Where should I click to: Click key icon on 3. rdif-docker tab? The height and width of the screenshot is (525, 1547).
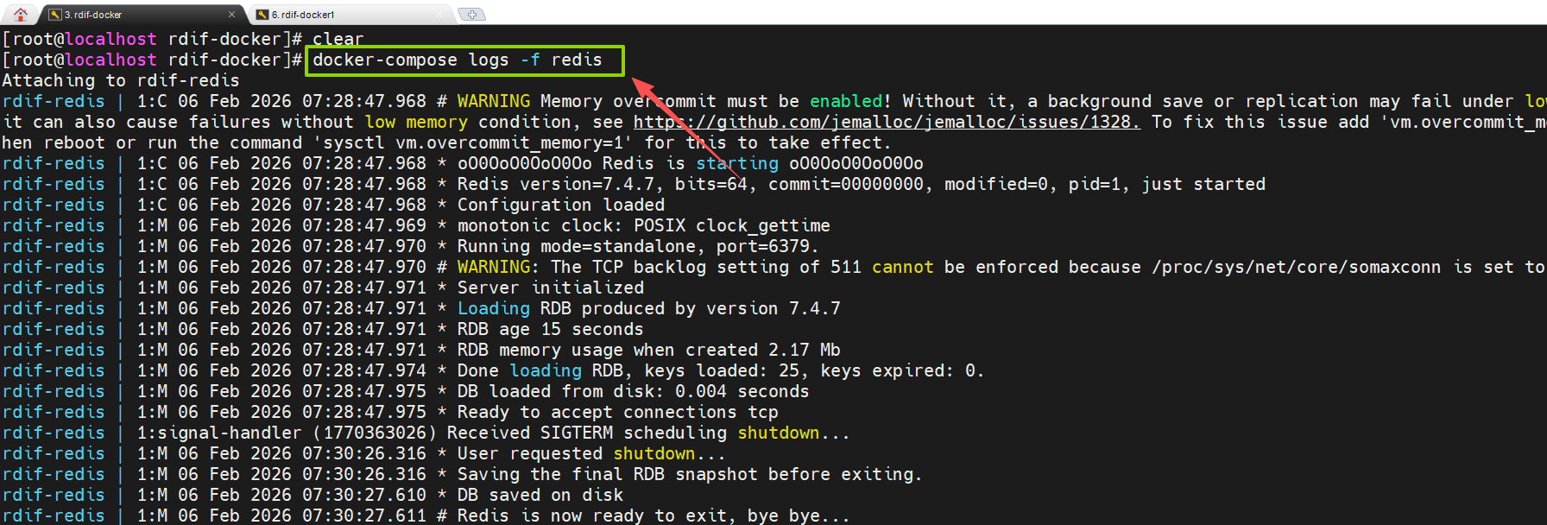55,15
